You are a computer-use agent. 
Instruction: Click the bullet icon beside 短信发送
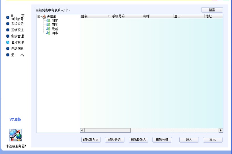pos(8,30)
